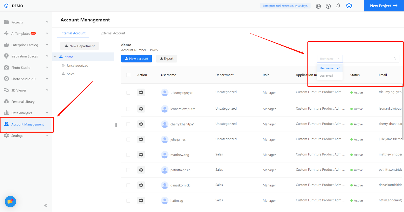Image resolution: width=404 pixels, height=212 pixels.
Task: Open gear settings for matthew.sng row
Action: (141, 155)
